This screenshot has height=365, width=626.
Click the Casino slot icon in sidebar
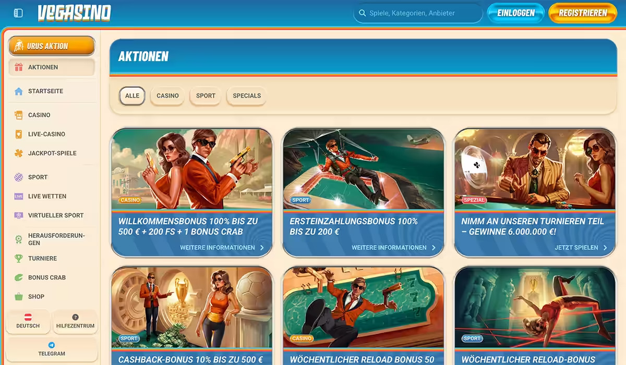pos(19,115)
